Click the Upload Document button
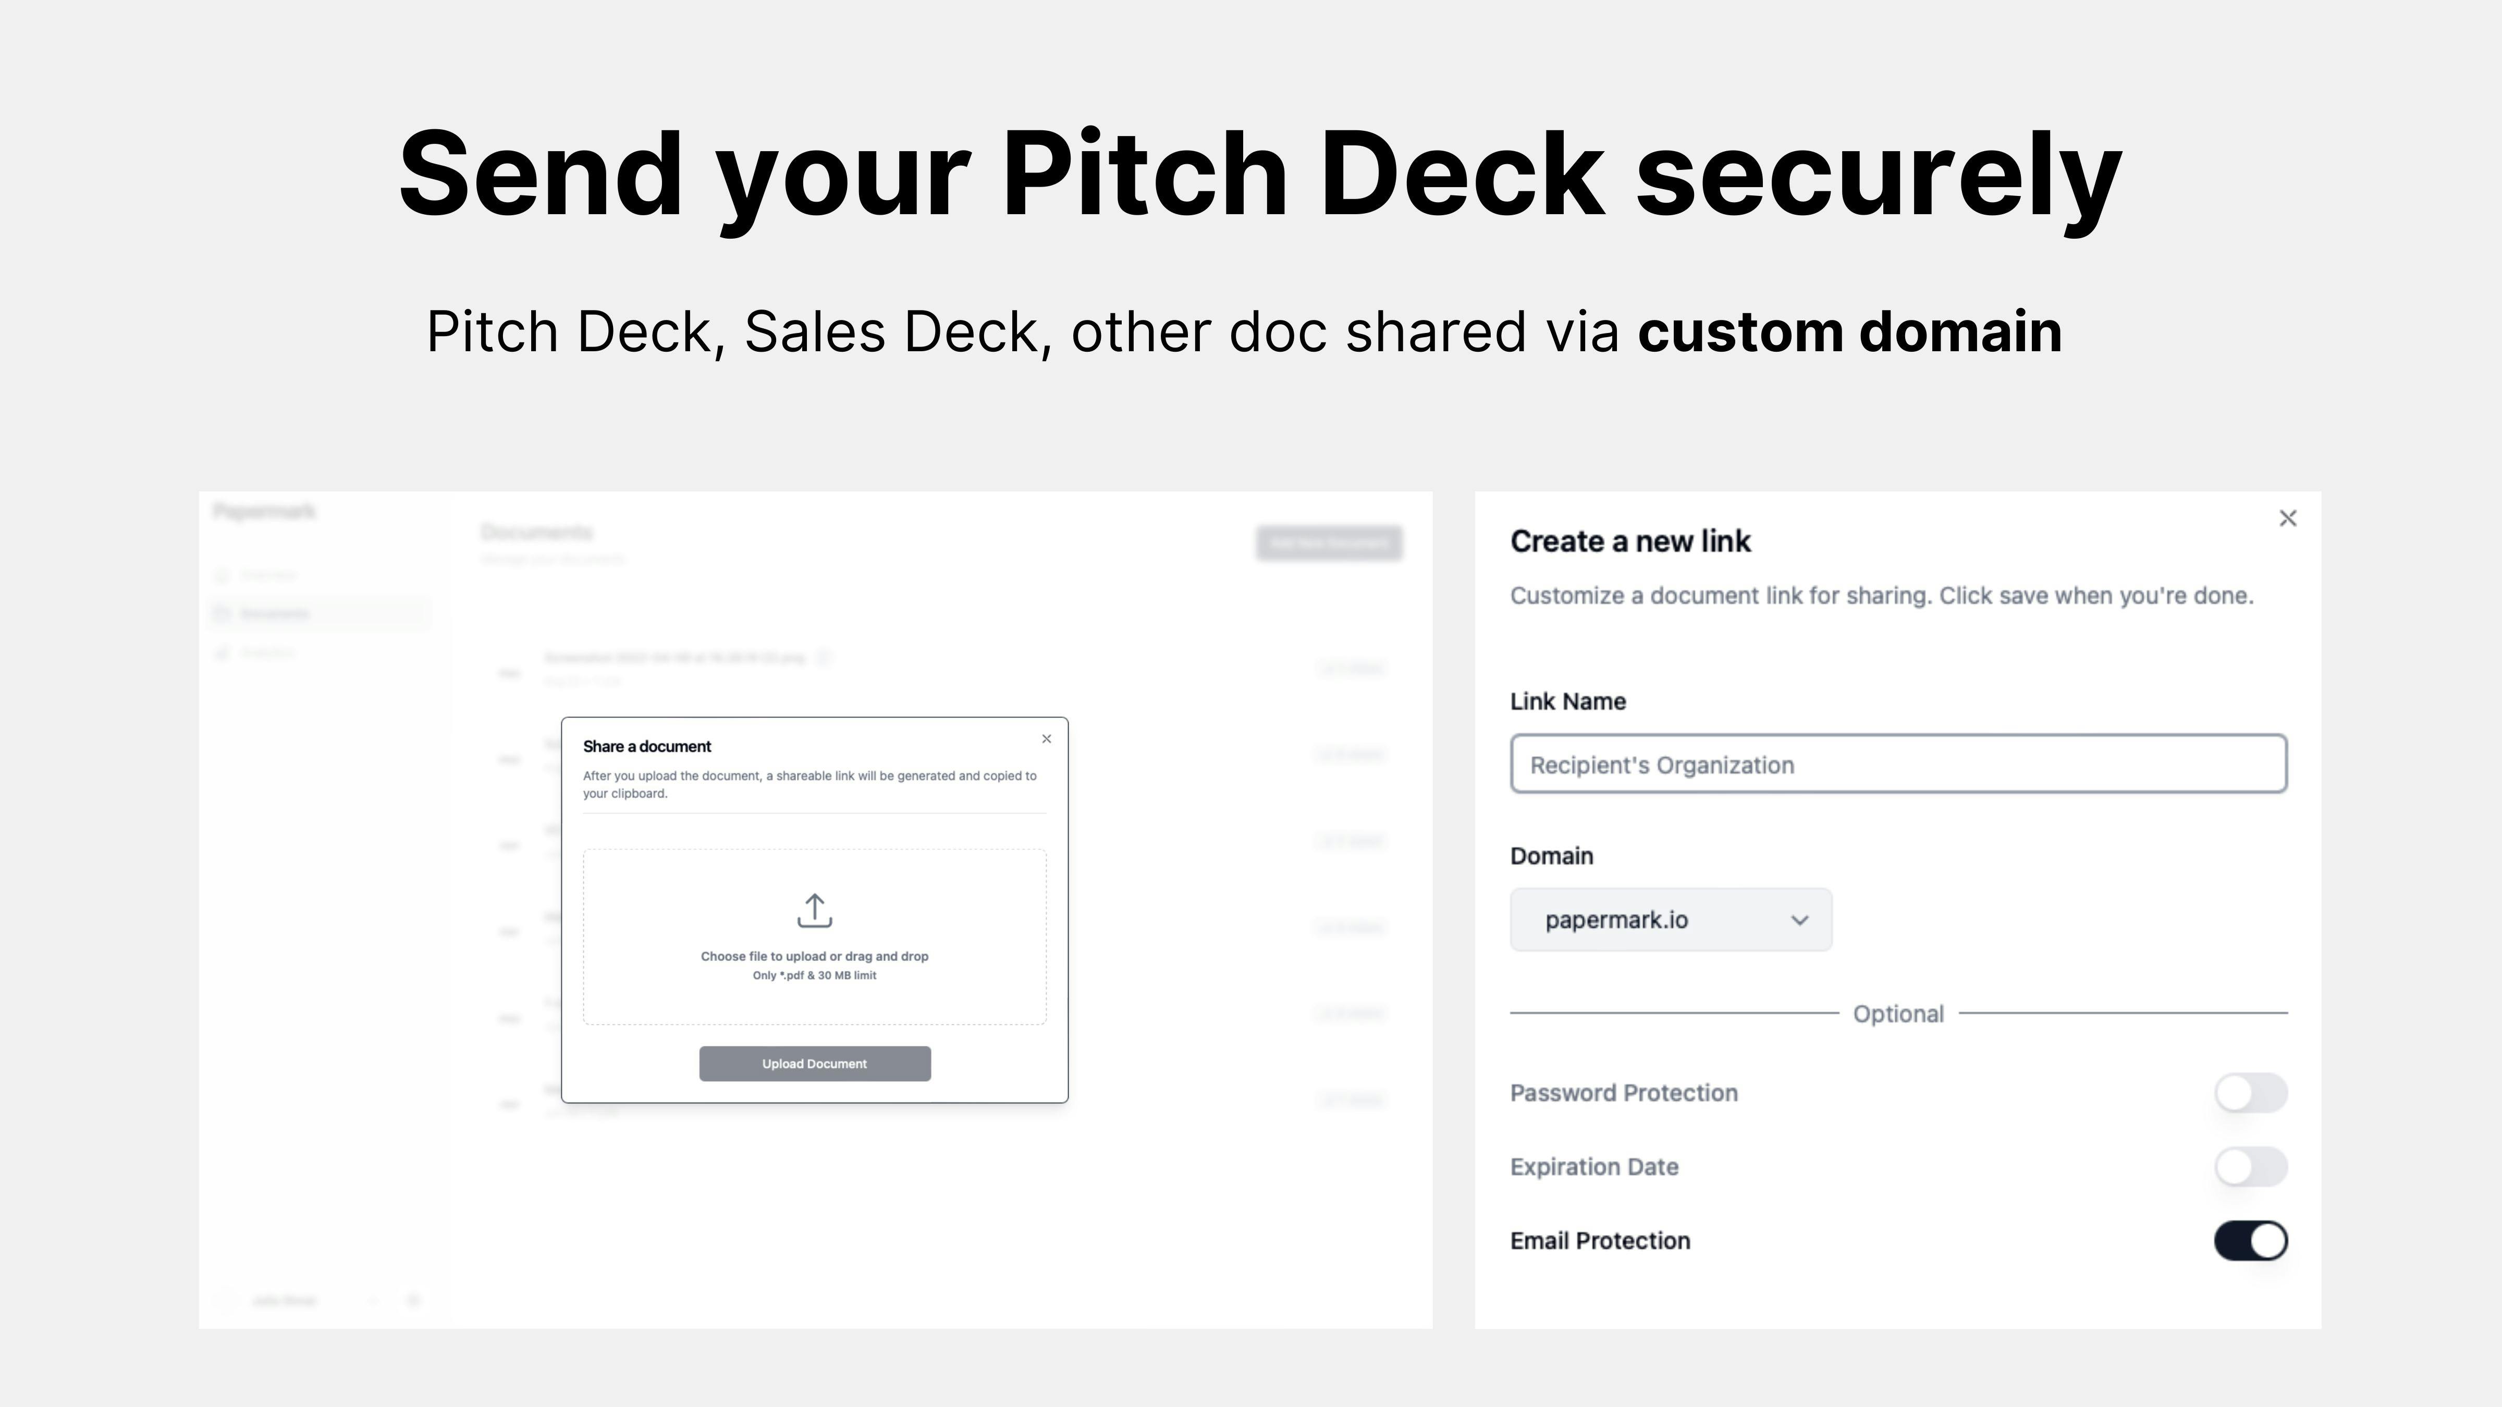Screen dimensions: 2502x1407 [815, 1063]
